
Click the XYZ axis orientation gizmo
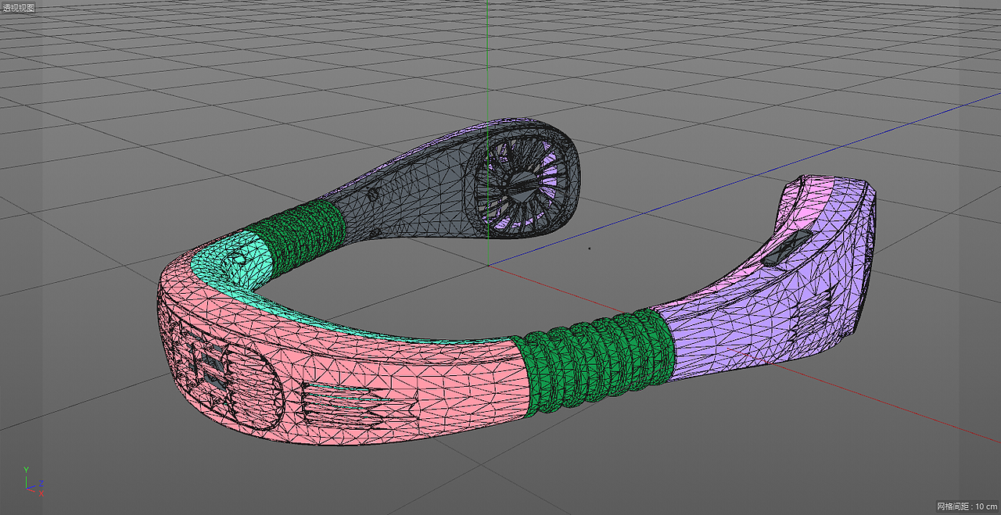pos(32,481)
